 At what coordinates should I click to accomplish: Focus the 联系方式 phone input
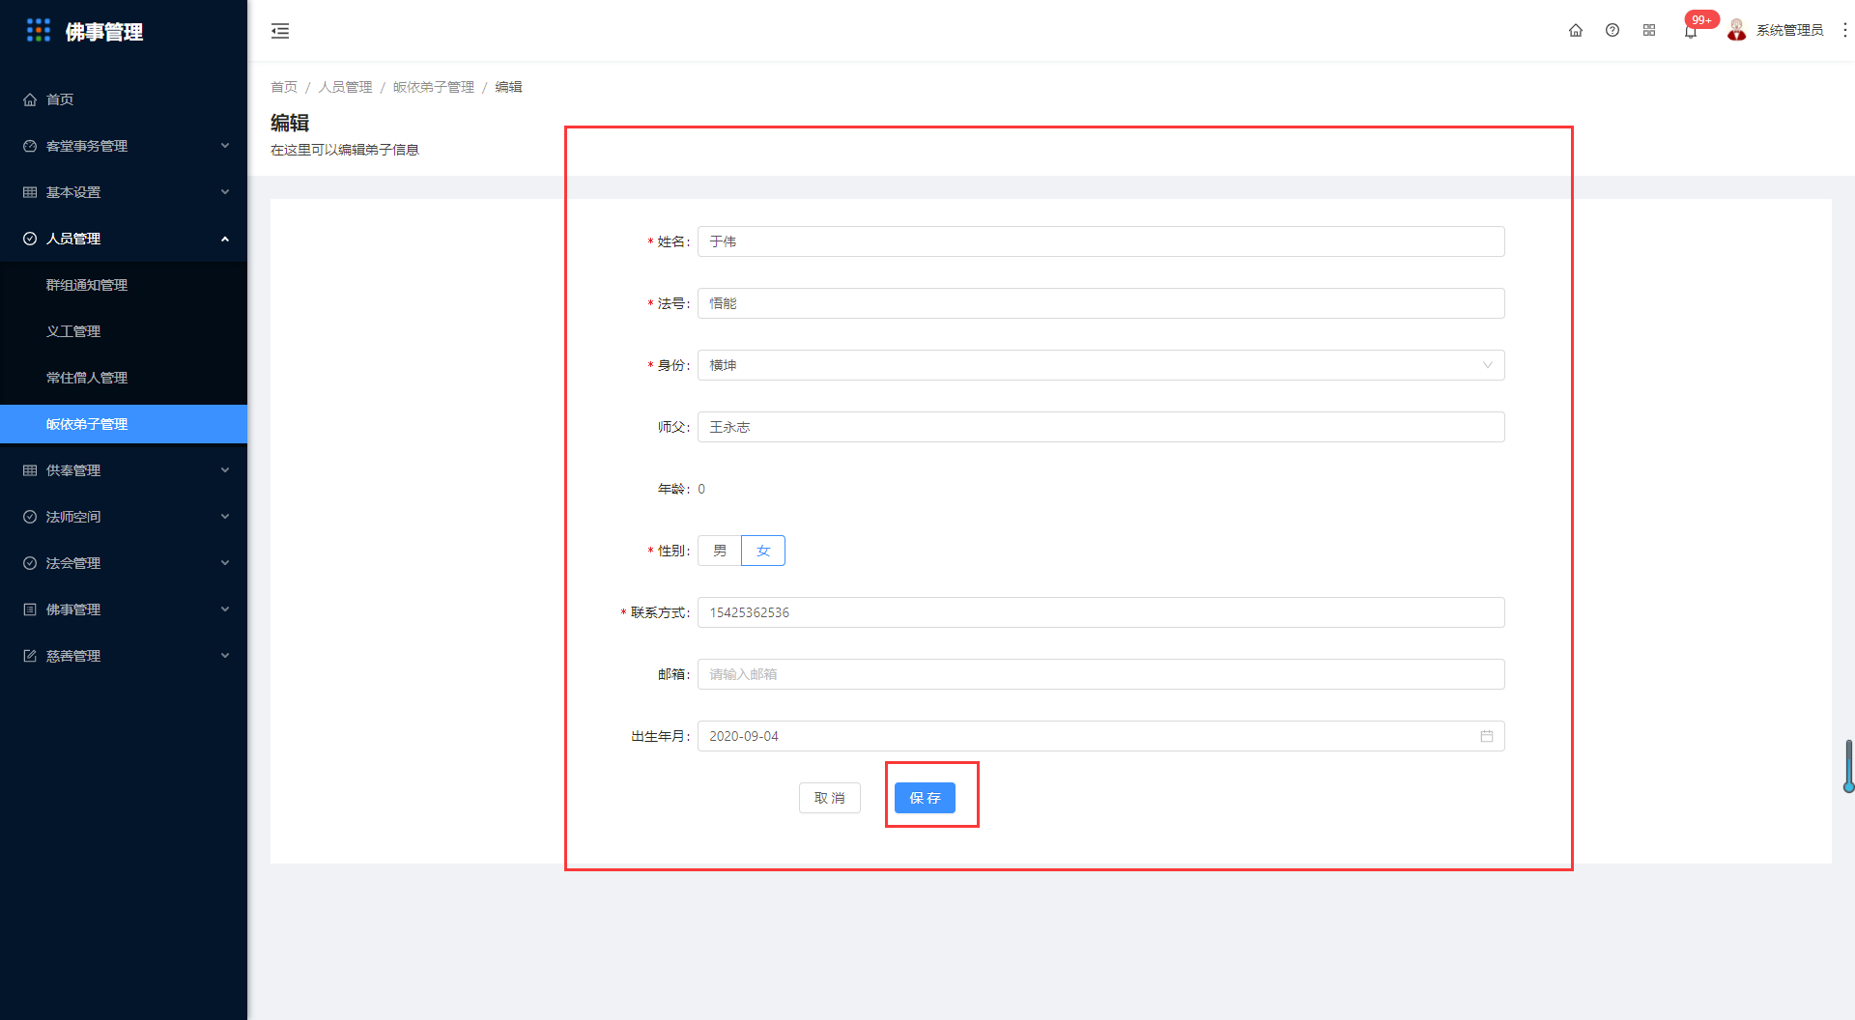1101,612
